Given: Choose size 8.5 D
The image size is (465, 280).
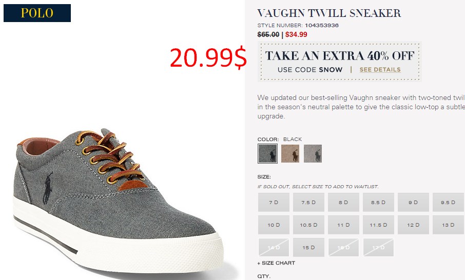Looking at the screenshot, I should (x=378, y=203).
